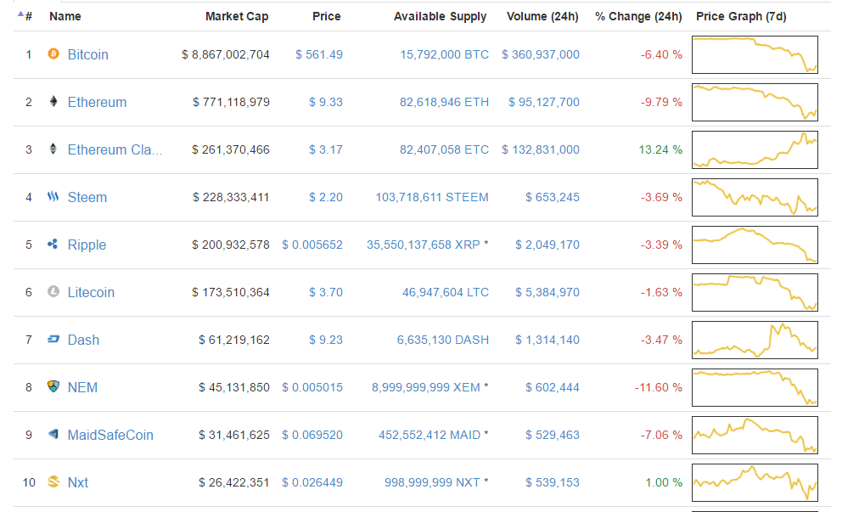Open Ripple 7-day price graph
Screen dimensions: 859x512
click(x=755, y=245)
